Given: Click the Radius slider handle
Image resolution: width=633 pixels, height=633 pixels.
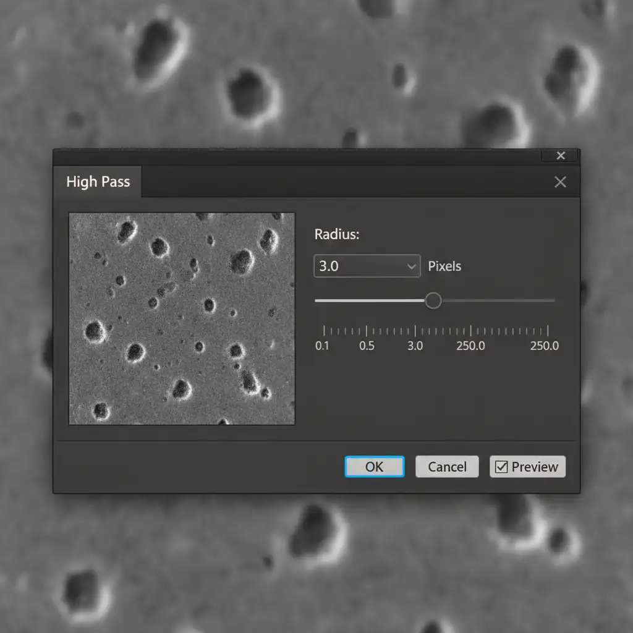Looking at the screenshot, I should point(433,301).
